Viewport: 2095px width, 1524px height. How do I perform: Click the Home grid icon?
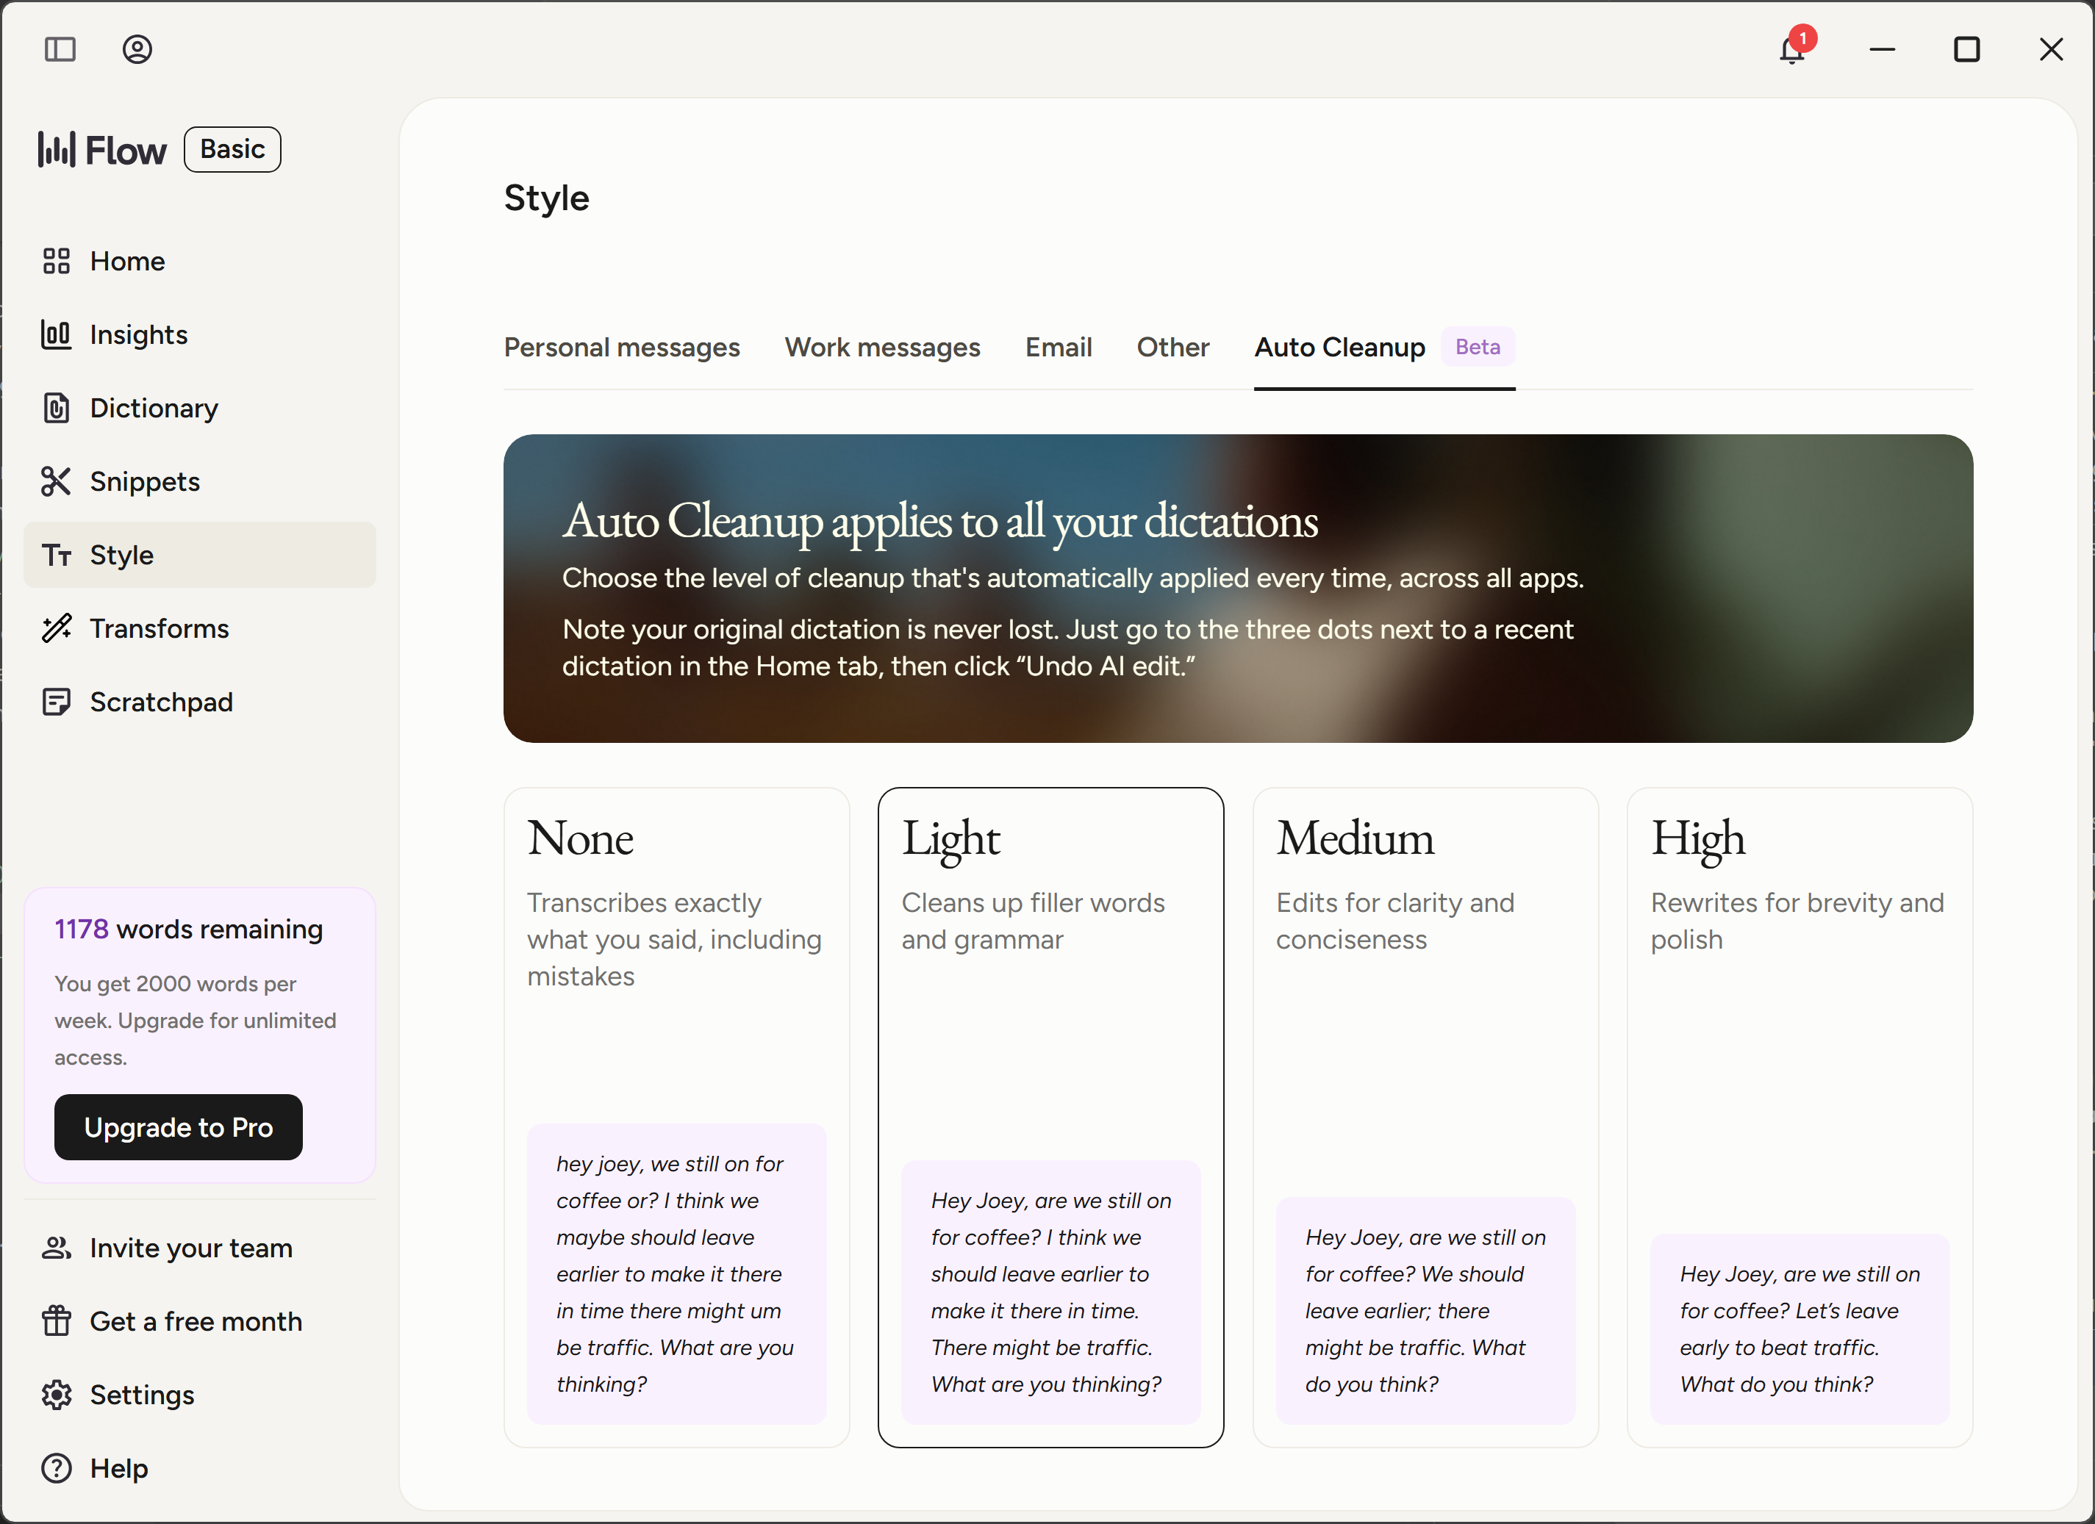point(57,262)
